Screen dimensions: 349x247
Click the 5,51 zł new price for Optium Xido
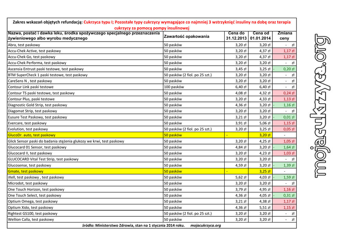tap(264, 207)
